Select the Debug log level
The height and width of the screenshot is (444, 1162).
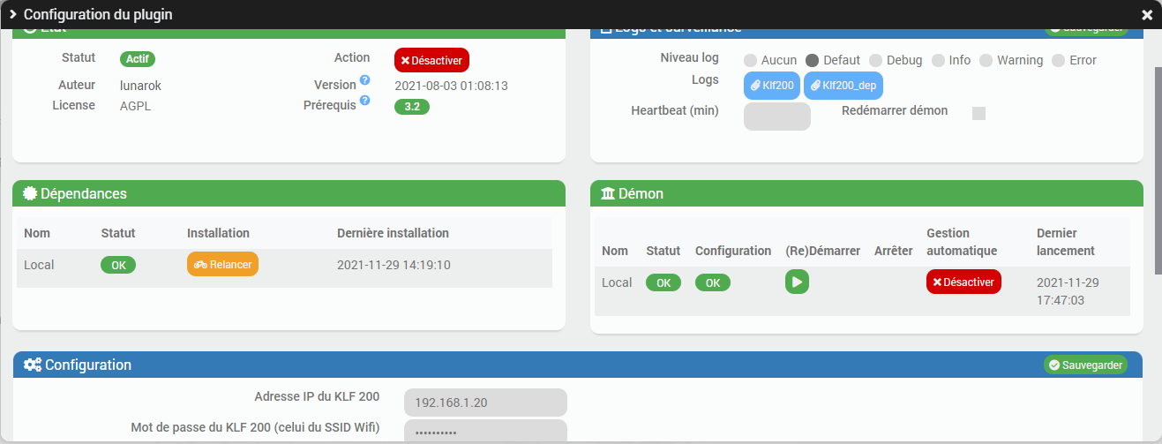tap(875, 61)
